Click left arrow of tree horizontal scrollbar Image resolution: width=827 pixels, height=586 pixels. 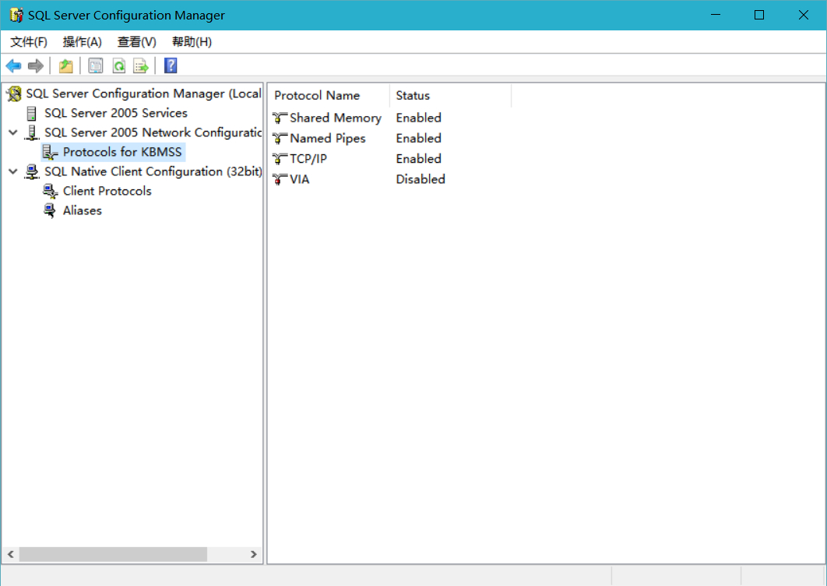[11, 554]
